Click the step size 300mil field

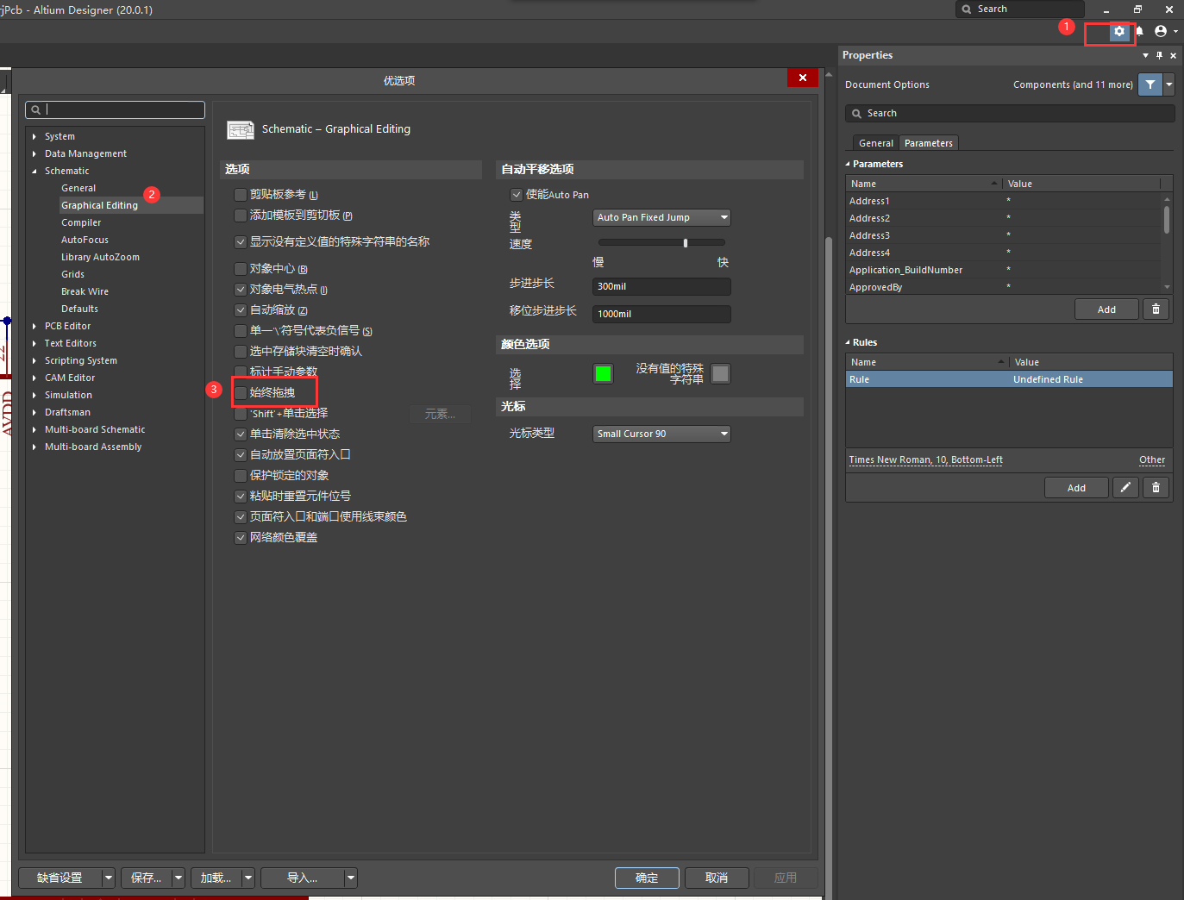pos(661,287)
